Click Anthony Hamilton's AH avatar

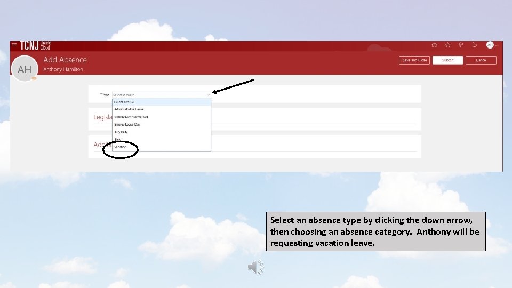(25, 69)
